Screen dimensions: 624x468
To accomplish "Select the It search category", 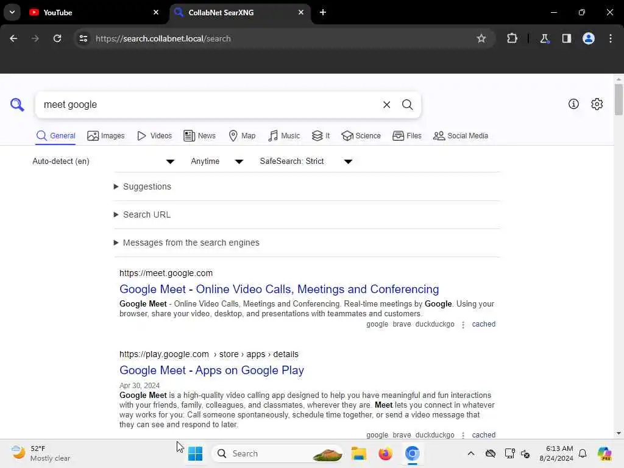I will tap(321, 136).
